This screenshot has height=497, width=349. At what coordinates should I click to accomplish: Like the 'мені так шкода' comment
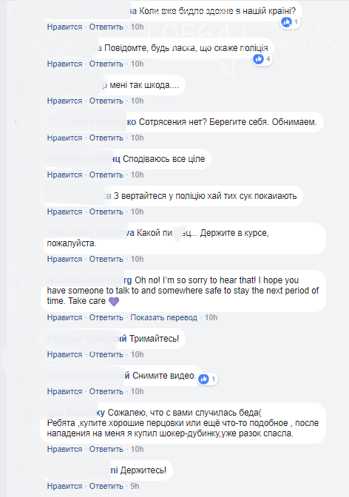pos(64,101)
